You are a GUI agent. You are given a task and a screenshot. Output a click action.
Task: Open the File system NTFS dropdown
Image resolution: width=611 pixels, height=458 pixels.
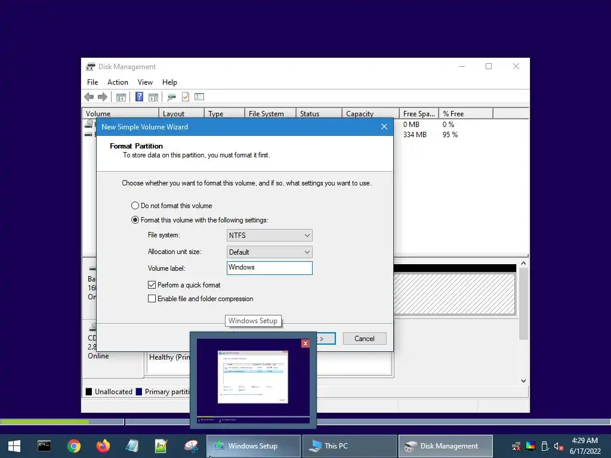[269, 235]
